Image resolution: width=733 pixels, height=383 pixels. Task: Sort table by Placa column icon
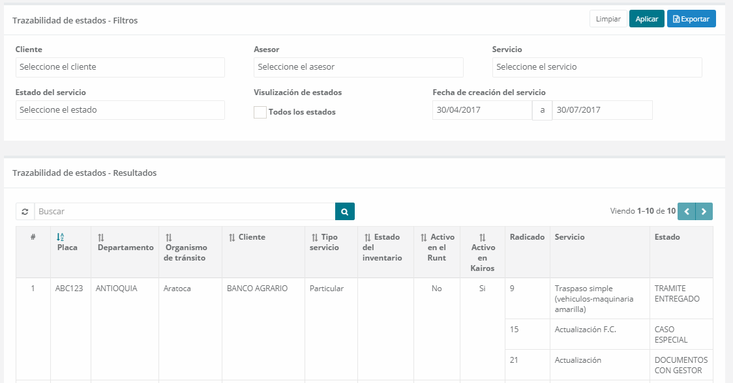tap(60, 237)
